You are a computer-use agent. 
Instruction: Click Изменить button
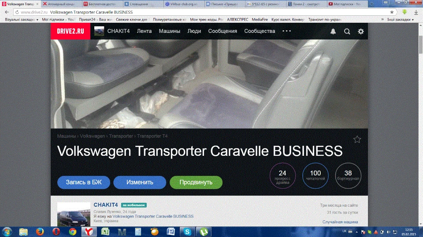coord(140,183)
